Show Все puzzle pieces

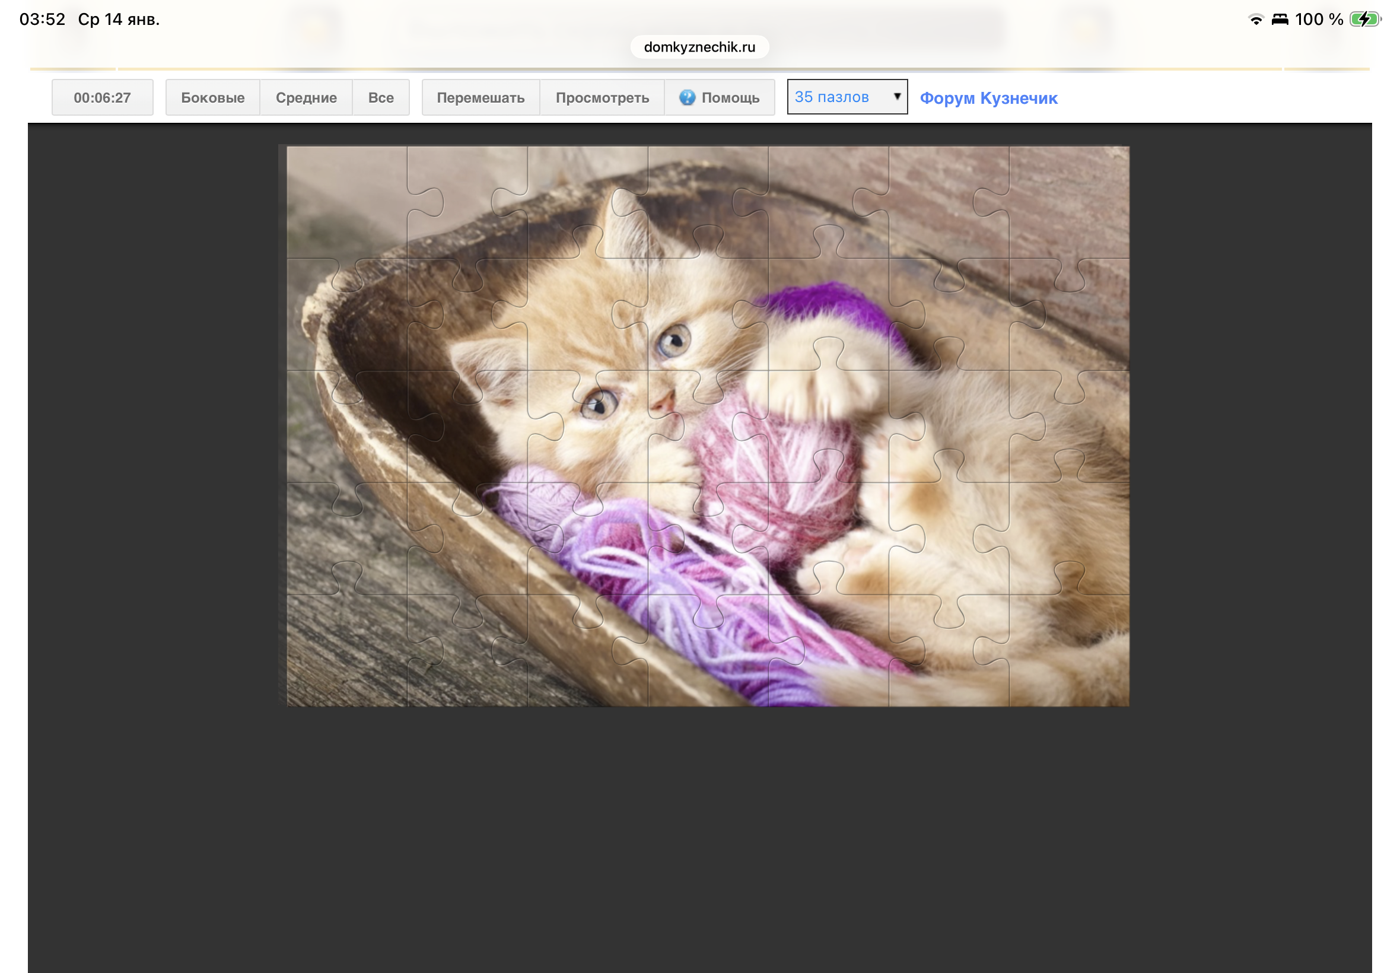(380, 97)
